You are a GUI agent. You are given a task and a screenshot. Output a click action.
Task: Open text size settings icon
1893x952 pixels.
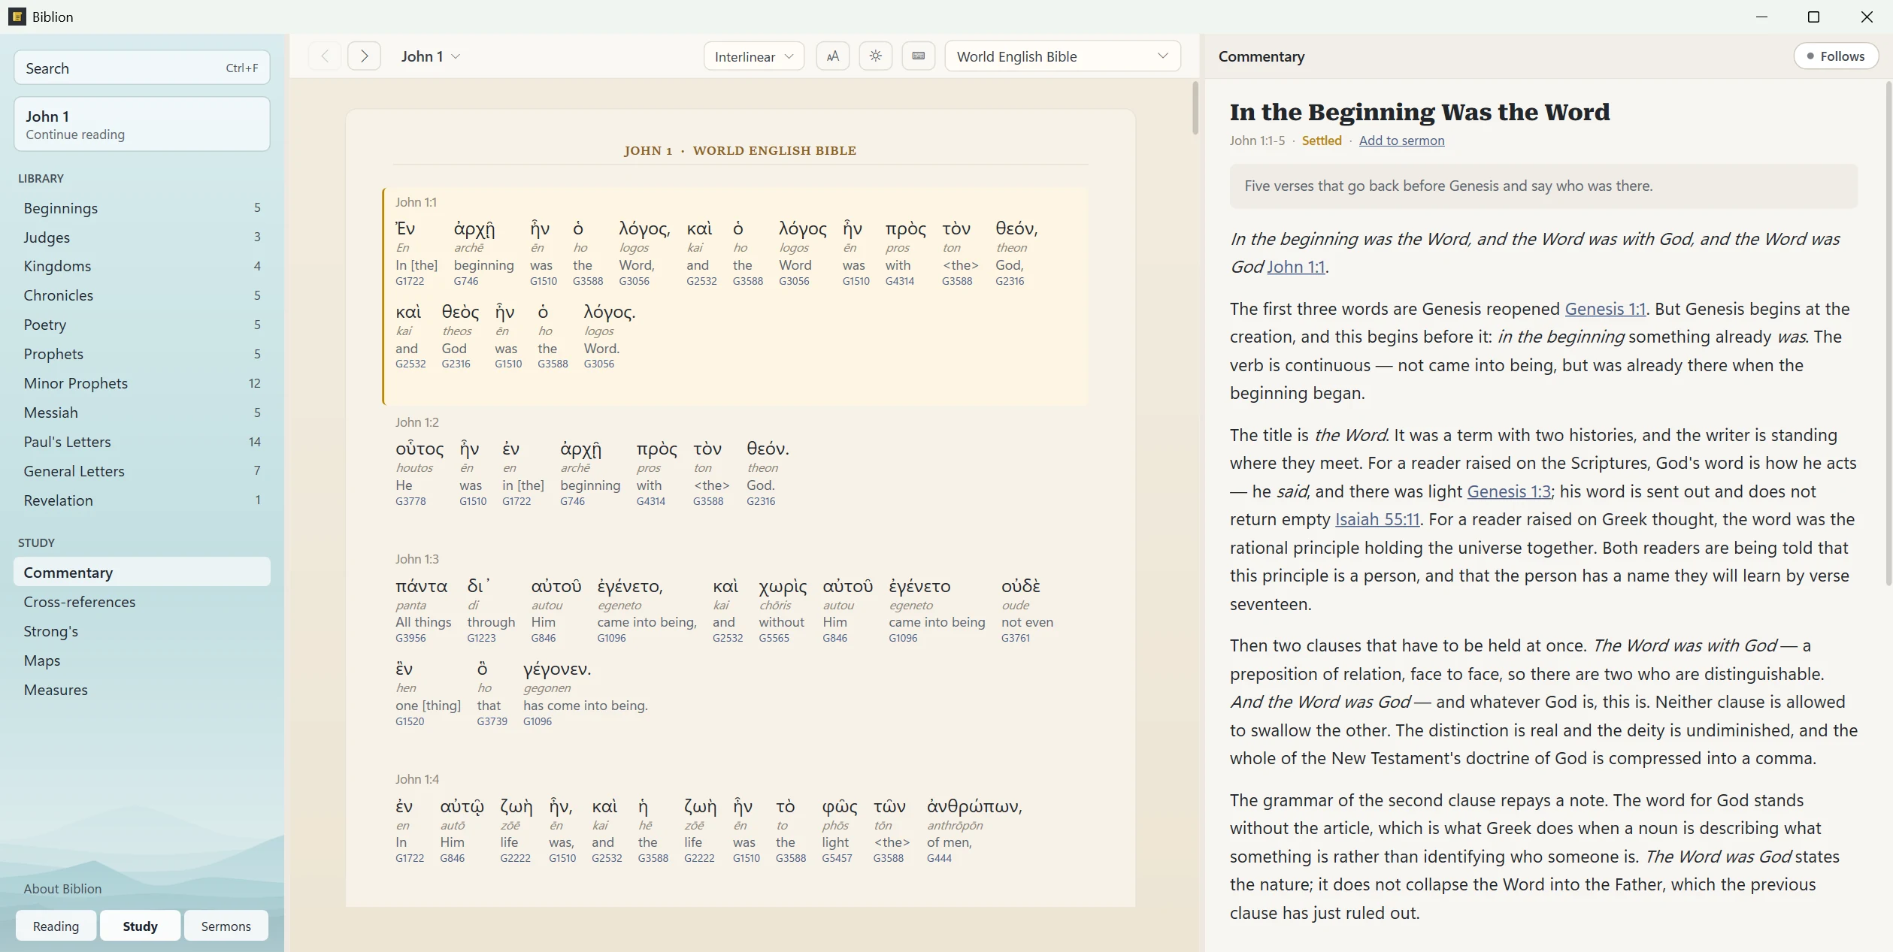tap(832, 56)
